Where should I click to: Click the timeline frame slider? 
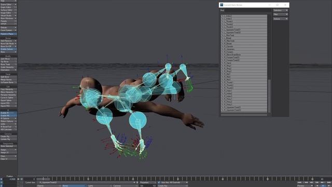pos(43,179)
